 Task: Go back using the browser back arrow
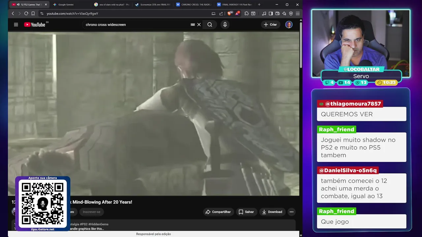click(x=13, y=13)
